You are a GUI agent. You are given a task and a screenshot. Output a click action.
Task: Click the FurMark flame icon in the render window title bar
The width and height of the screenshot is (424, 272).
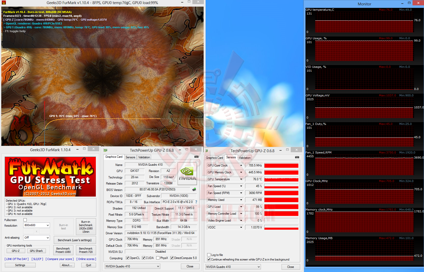pos(4,3)
